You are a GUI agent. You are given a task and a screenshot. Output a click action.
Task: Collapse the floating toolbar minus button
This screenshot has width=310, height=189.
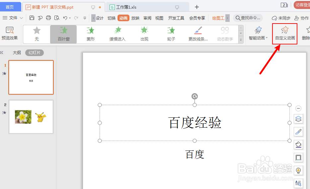coord(298,108)
